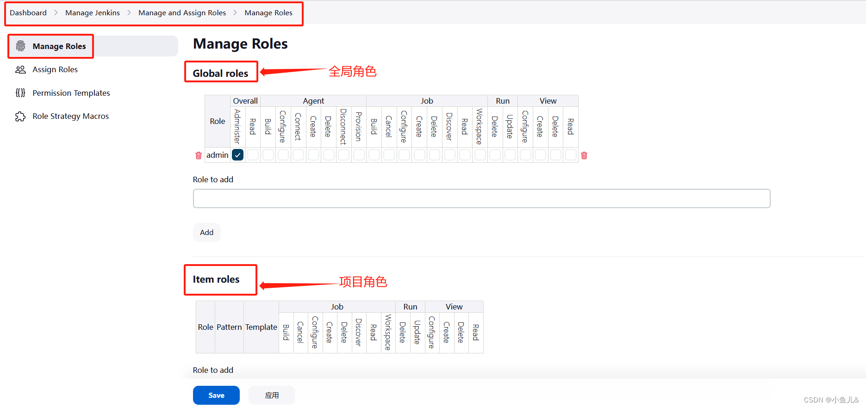Click the Role Strategy Macros puzzle icon
The image size is (866, 408).
click(20, 116)
